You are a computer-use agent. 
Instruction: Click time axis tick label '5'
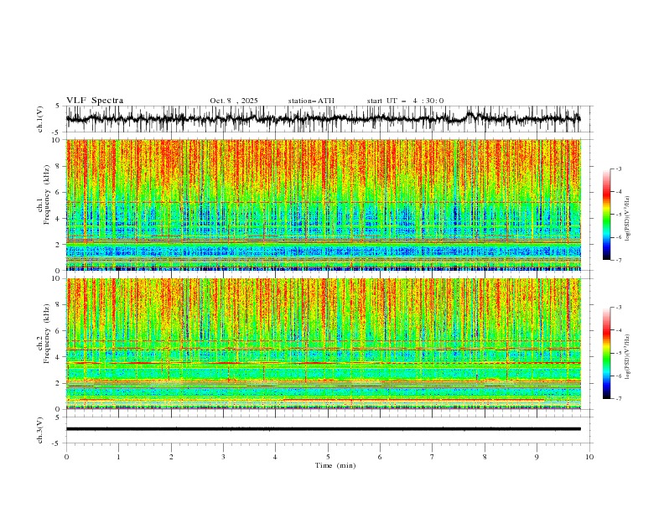(x=328, y=457)
